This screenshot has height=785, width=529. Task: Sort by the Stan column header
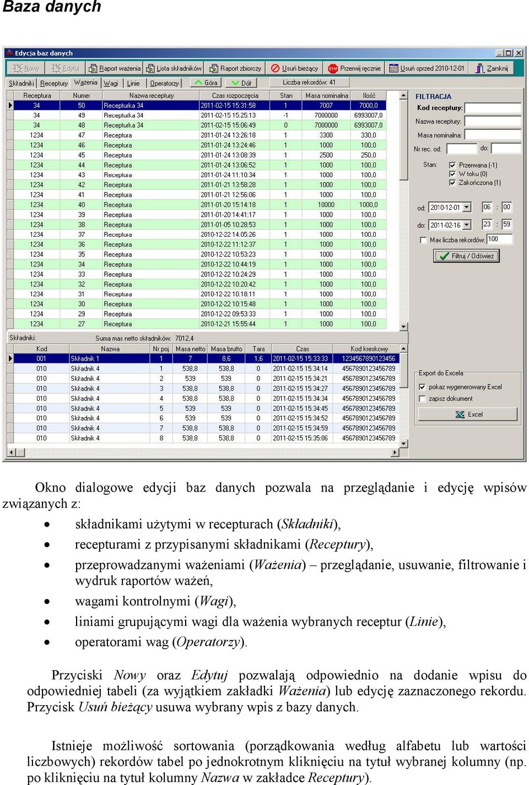pos(286,95)
